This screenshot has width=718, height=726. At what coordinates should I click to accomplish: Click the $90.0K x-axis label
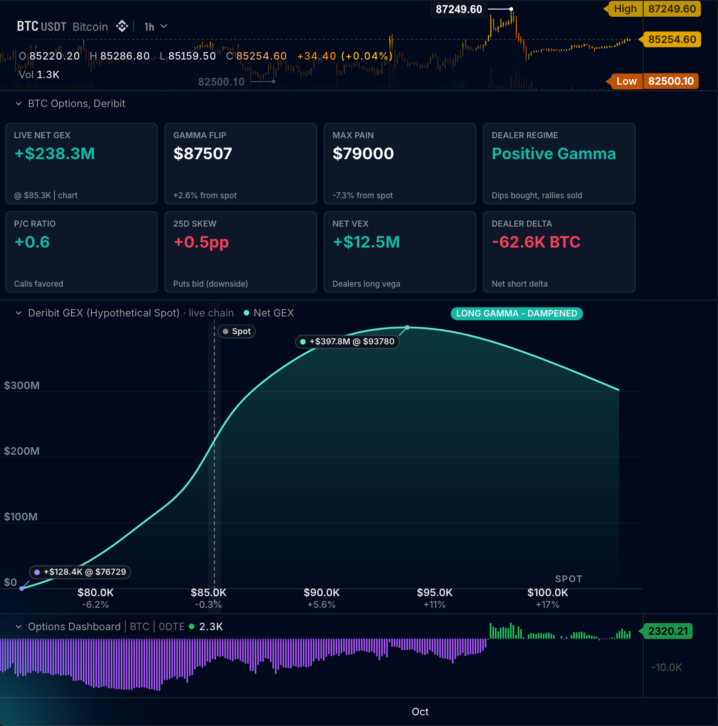[x=322, y=592]
